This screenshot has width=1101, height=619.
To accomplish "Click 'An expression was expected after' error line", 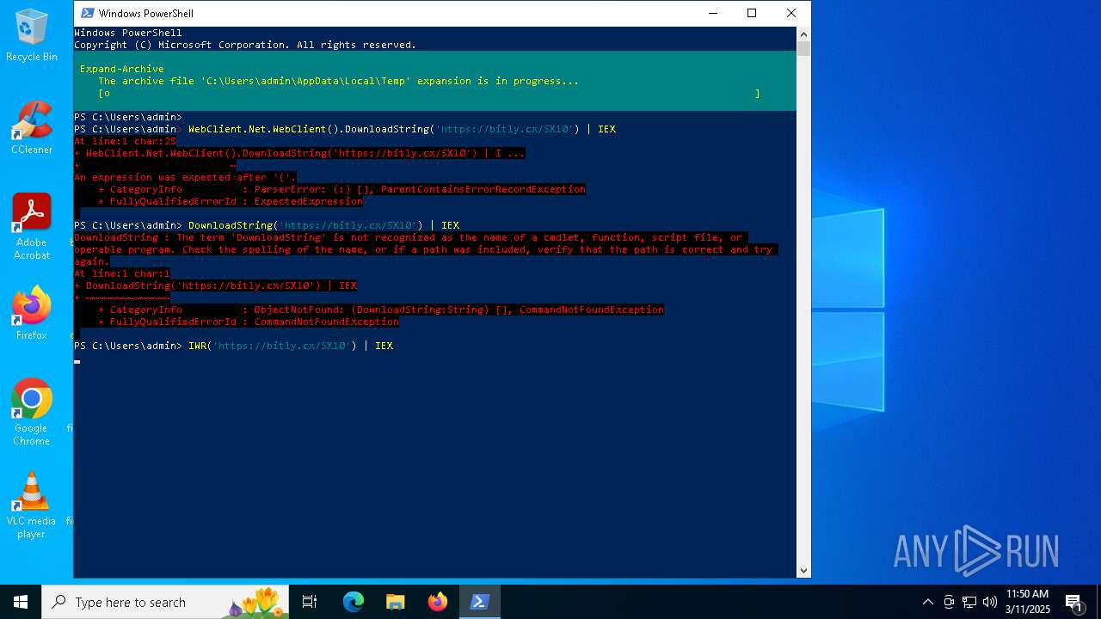I will tap(185, 177).
